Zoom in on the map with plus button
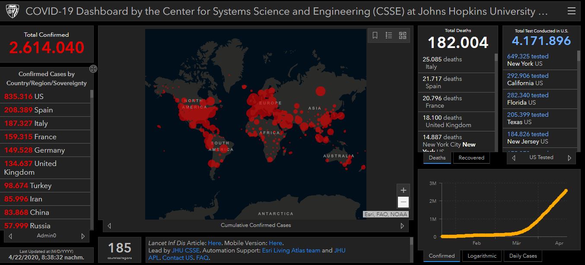Image resolution: width=585 pixels, height=265 pixels. point(403,190)
